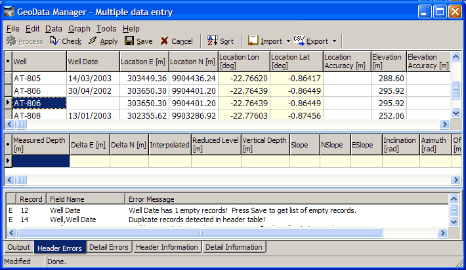466x270 pixels.
Task: Click the Save floppy disk icon
Action: [129, 41]
